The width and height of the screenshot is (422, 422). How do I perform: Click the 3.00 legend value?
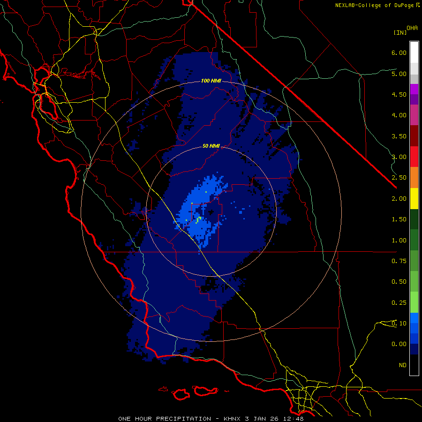click(x=399, y=157)
